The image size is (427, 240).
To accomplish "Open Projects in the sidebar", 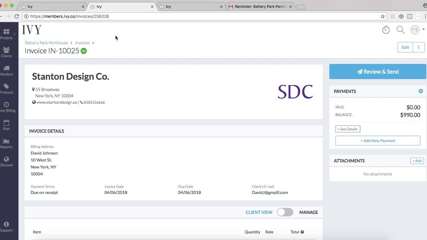I will click(x=6, y=34).
